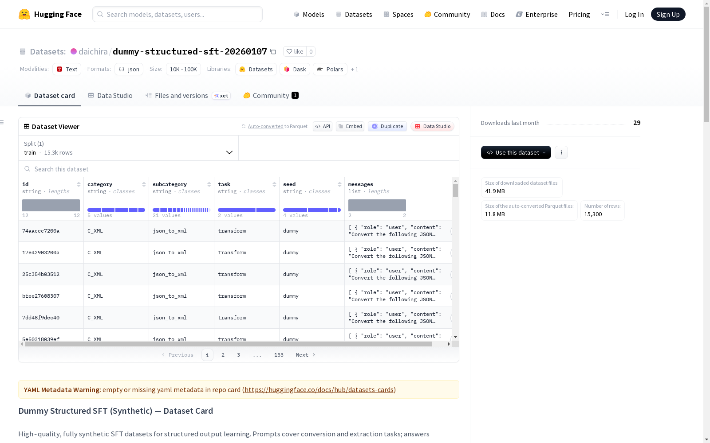
Task: Go to Datasets in navigation
Action: [354, 15]
